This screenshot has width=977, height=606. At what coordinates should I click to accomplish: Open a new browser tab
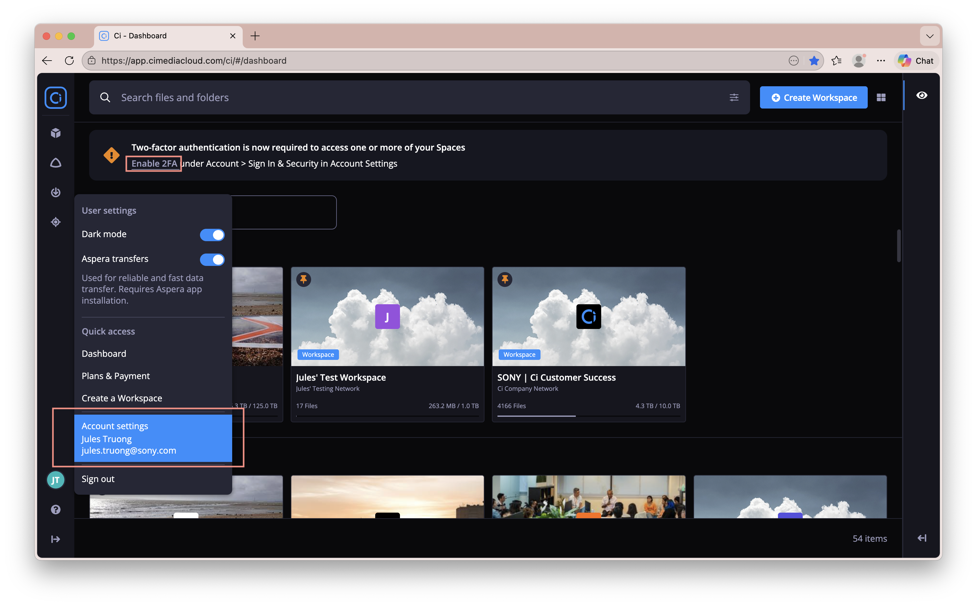click(255, 36)
